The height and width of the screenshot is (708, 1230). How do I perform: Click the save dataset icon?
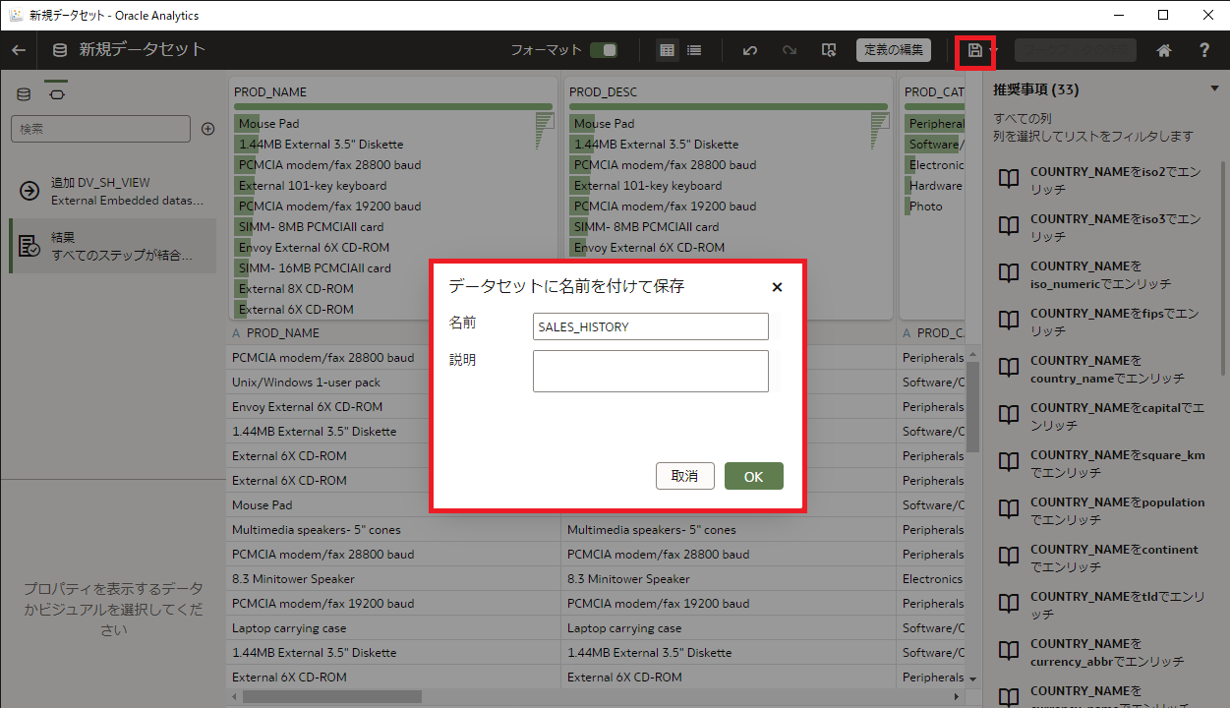coord(974,50)
